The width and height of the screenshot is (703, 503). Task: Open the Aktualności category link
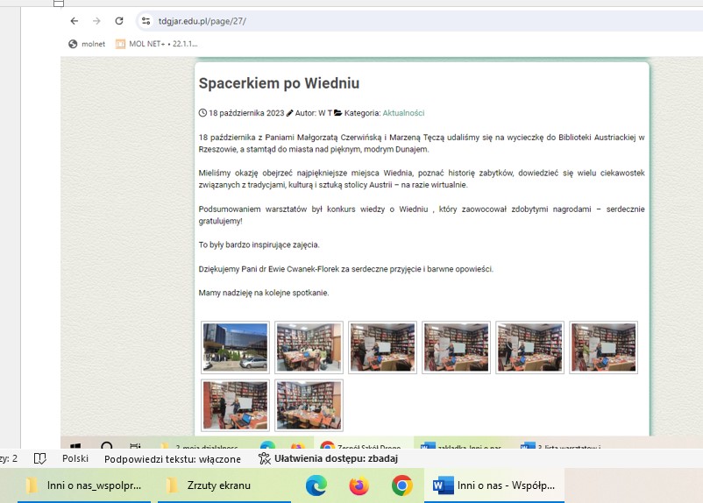[403, 113]
